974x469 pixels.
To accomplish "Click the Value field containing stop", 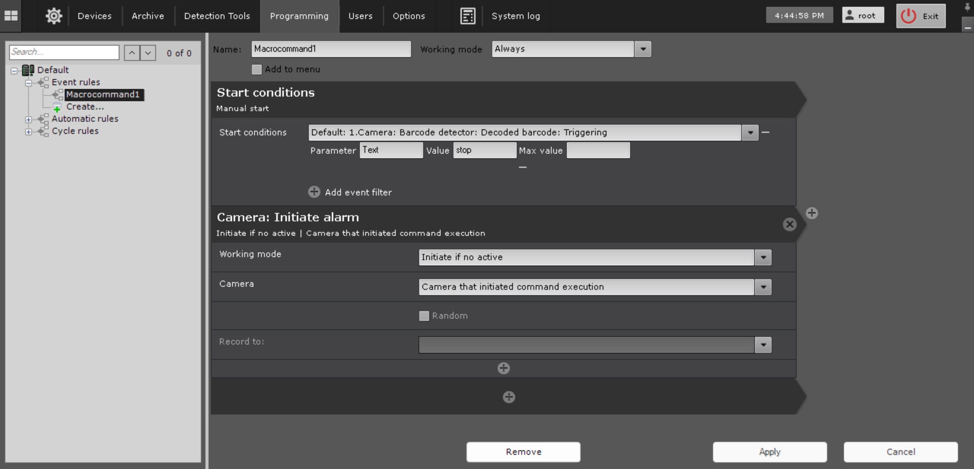I will tap(484, 151).
